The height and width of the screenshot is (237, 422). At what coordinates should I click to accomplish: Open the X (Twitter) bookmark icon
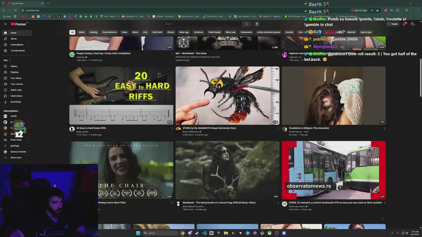(x=54, y=16)
